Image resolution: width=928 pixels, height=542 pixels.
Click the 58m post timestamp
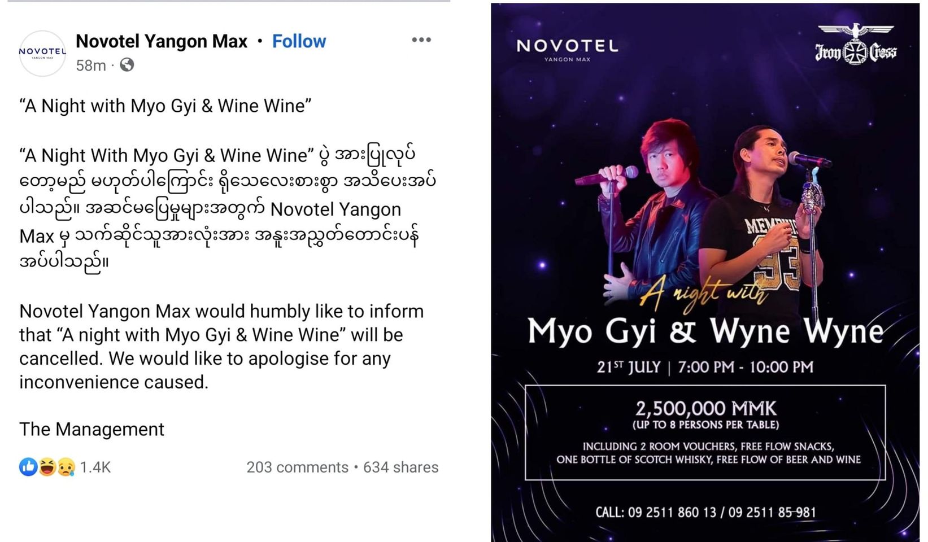(x=91, y=65)
